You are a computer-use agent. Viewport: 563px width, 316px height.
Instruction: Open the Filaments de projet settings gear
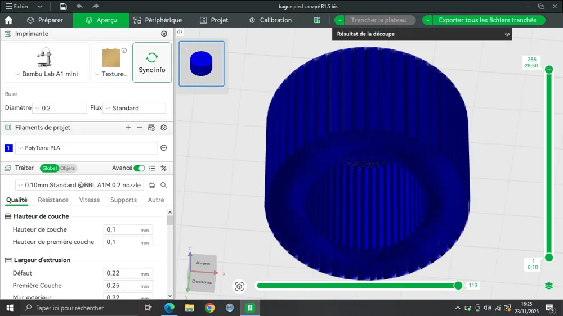click(164, 128)
